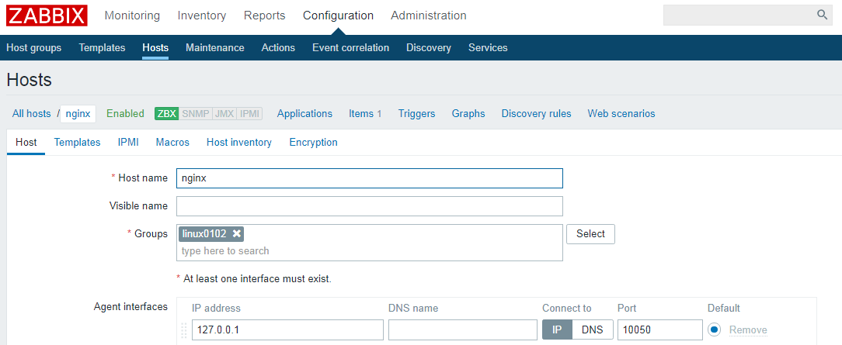Switch Connect to toggle to DNS

(593, 329)
